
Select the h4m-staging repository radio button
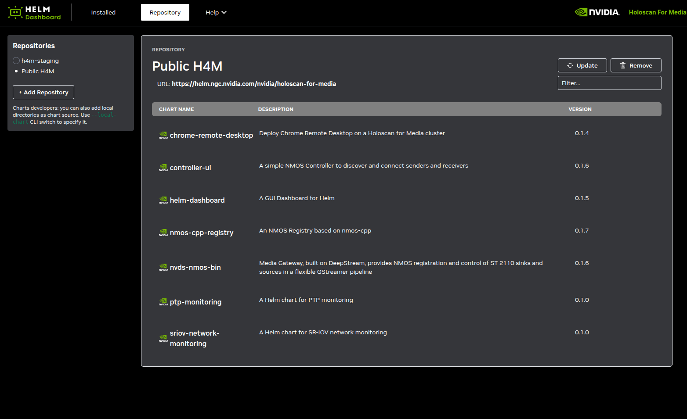(x=16, y=61)
